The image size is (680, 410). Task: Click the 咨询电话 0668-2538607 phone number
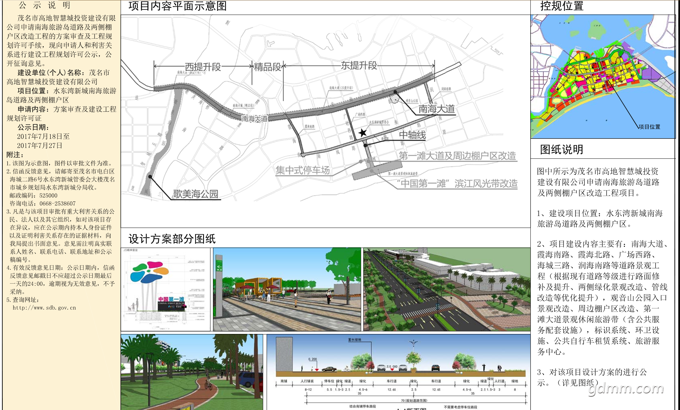(x=57, y=203)
